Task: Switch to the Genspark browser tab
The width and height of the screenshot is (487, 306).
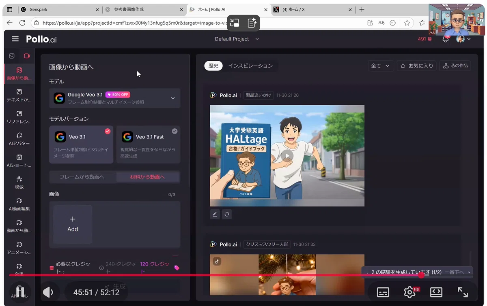Action: (59, 9)
